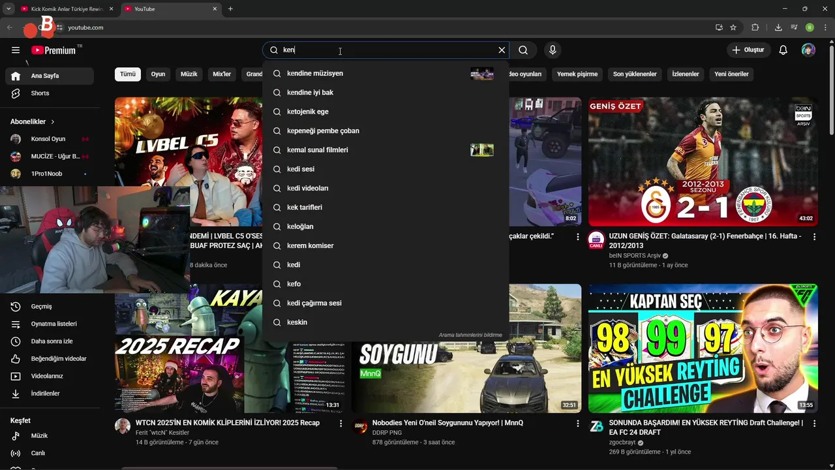The height and width of the screenshot is (470, 835).
Task: Open the MUCİZE - Uğur B... channel
Action: pyautogui.click(x=50, y=157)
